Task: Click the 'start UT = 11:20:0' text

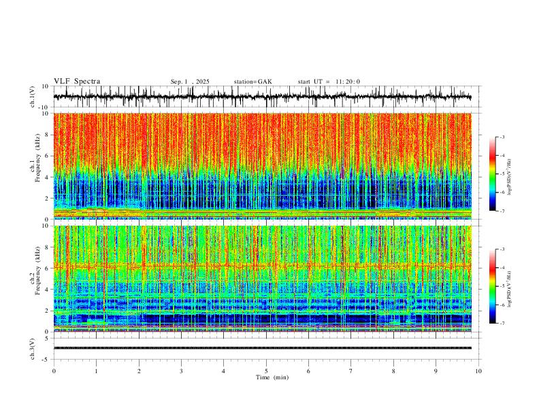Action: [x=329, y=82]
